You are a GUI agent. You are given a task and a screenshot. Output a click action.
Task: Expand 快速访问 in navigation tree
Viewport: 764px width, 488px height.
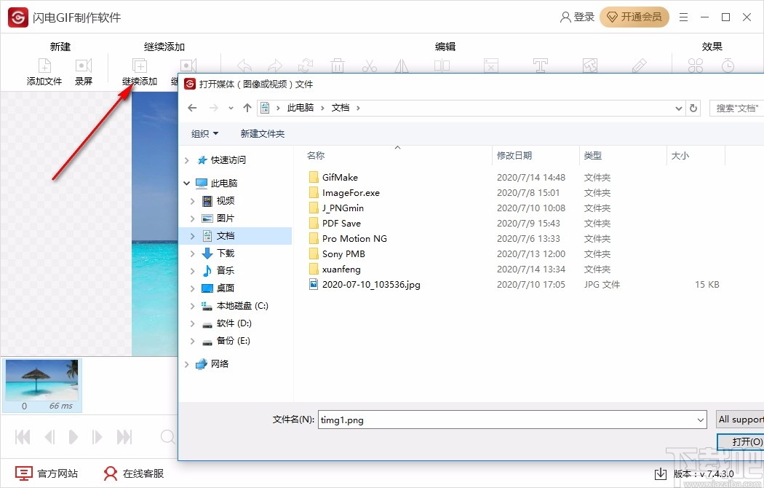pyautogui.click(x=186, y=160)
